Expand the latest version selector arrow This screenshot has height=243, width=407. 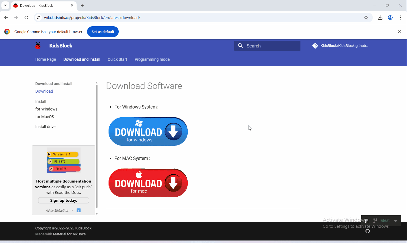(396, 221)
